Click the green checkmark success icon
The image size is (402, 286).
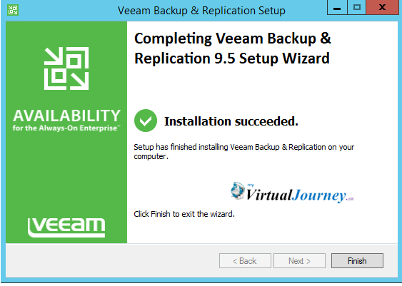pyautogui.click(x=146, y=121)
